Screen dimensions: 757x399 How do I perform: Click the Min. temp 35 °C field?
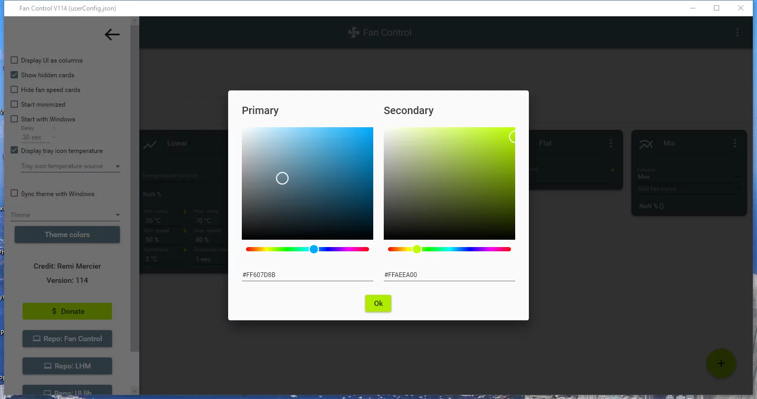point(161,221)
